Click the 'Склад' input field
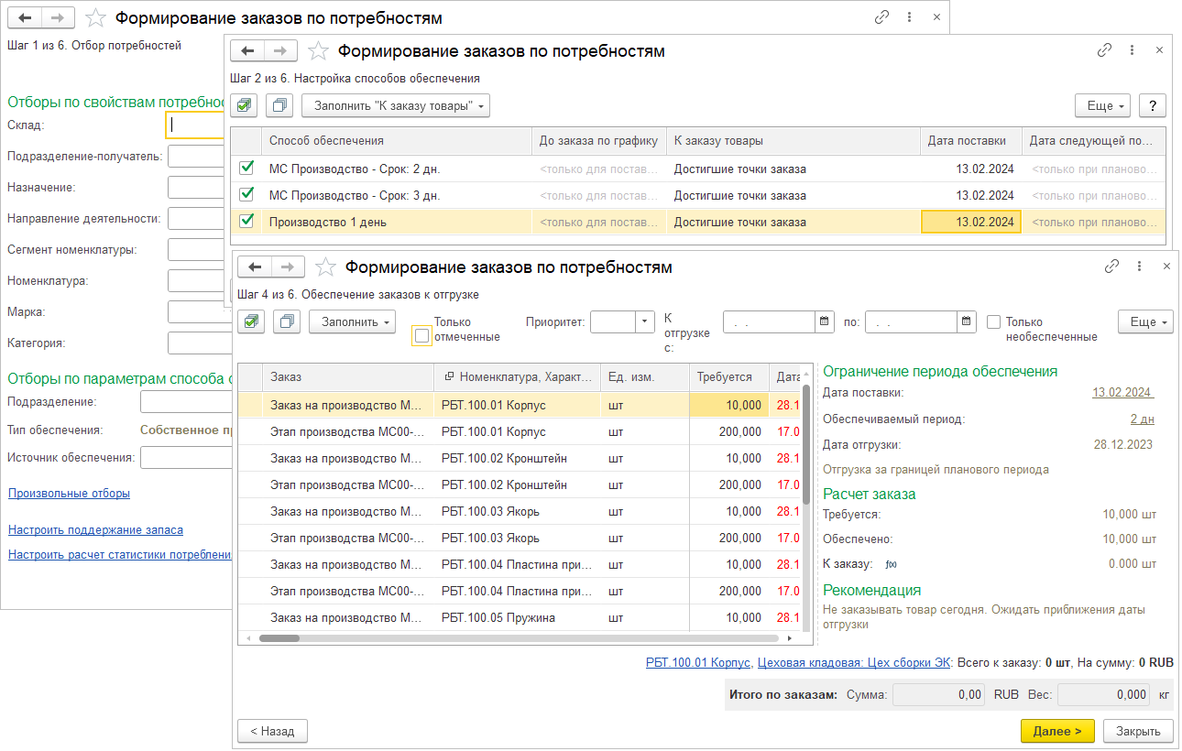 [x=195, y=125]
